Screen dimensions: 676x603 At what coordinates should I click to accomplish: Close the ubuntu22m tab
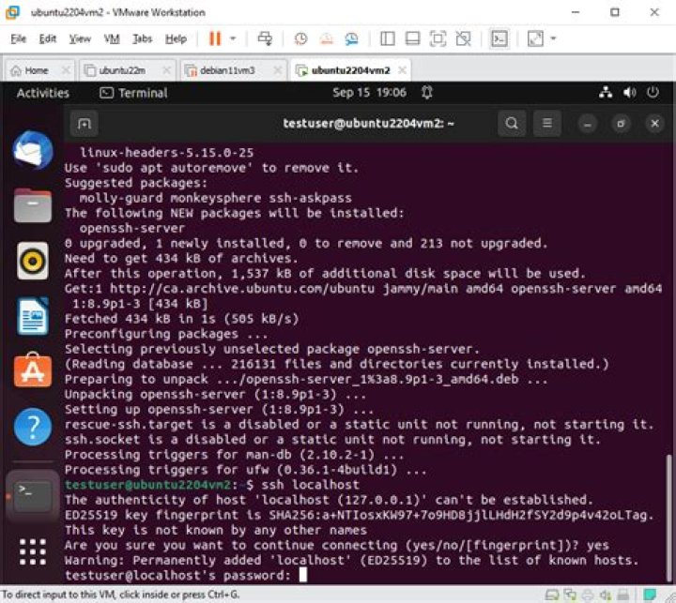[166, 69]
